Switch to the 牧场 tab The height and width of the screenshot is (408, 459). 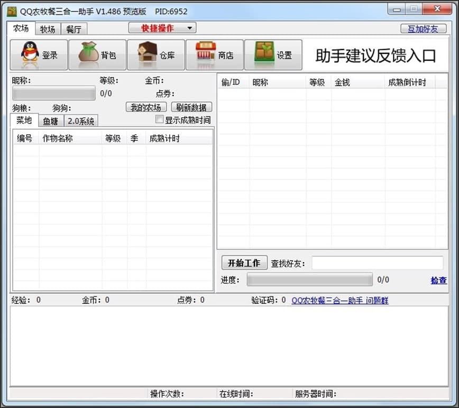tap(48, 29)
